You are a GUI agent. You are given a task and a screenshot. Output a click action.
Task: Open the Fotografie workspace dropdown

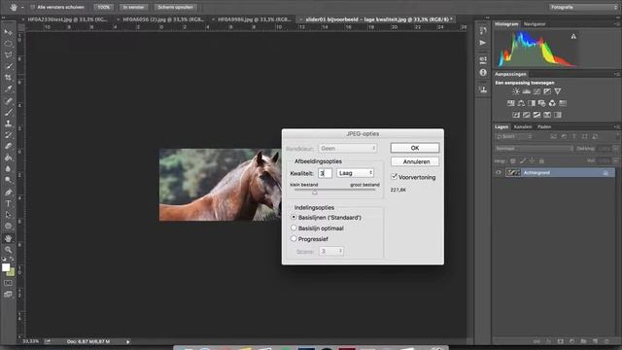583,7
